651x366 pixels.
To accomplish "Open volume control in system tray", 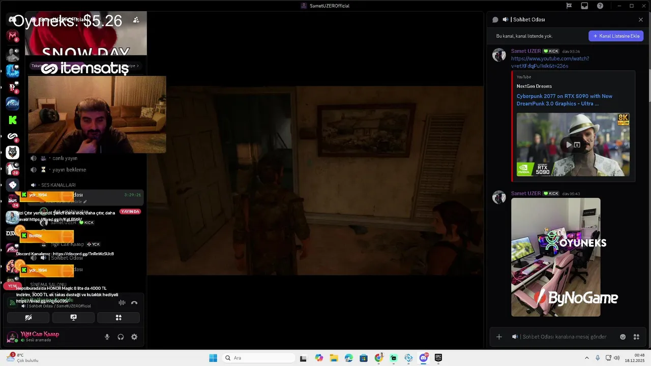I will tap(616, 358).
